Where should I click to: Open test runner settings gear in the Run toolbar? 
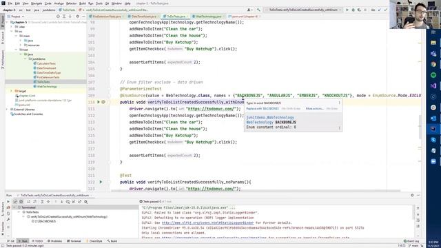(x=85, y=202)
